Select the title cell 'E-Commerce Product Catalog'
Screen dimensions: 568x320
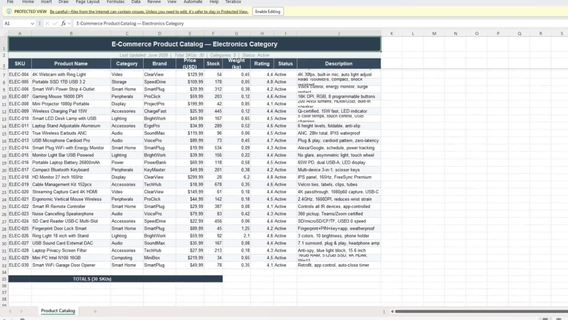tap(194, 44)
